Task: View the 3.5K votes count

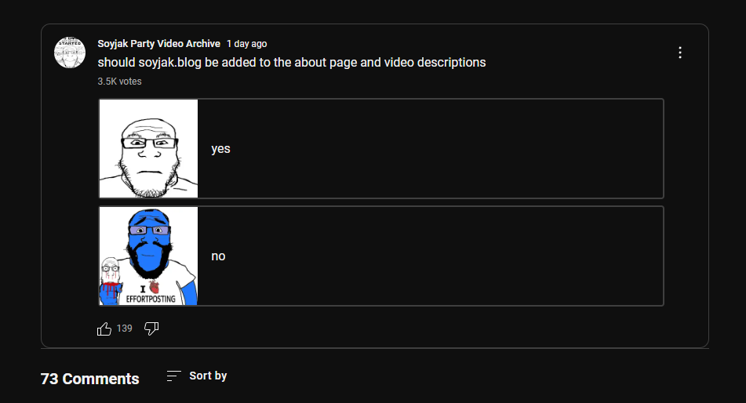Action: tap(119, 82)
